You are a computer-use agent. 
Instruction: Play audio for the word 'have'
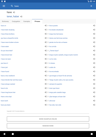click(14, 12)
